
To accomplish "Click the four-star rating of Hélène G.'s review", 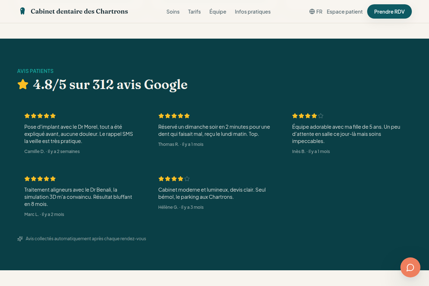I will point(174,179).
